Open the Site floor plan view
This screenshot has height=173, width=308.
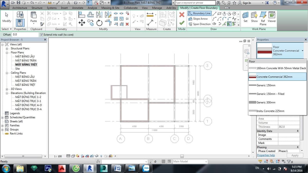point(17,69)
